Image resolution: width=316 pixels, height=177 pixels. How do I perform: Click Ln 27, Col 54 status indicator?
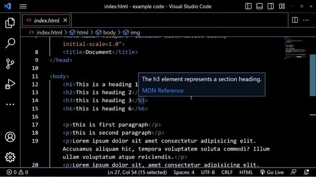tap(137, 172)
